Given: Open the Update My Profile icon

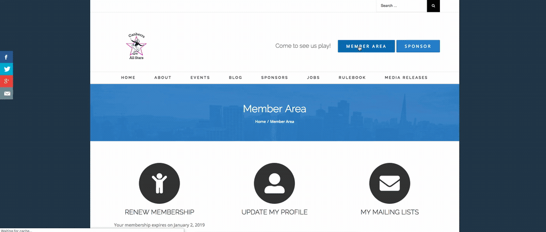Looking at the screenshot, I should point(275,184).
